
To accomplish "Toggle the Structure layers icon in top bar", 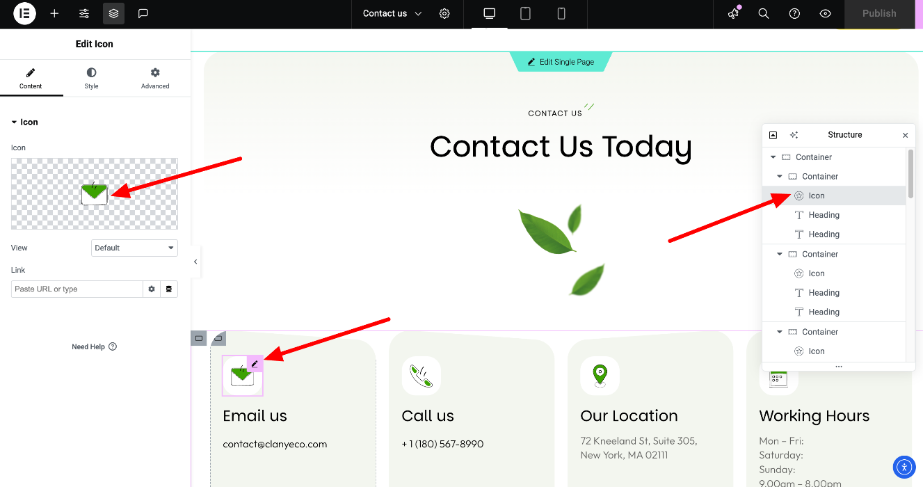I will tap(114, 13).
